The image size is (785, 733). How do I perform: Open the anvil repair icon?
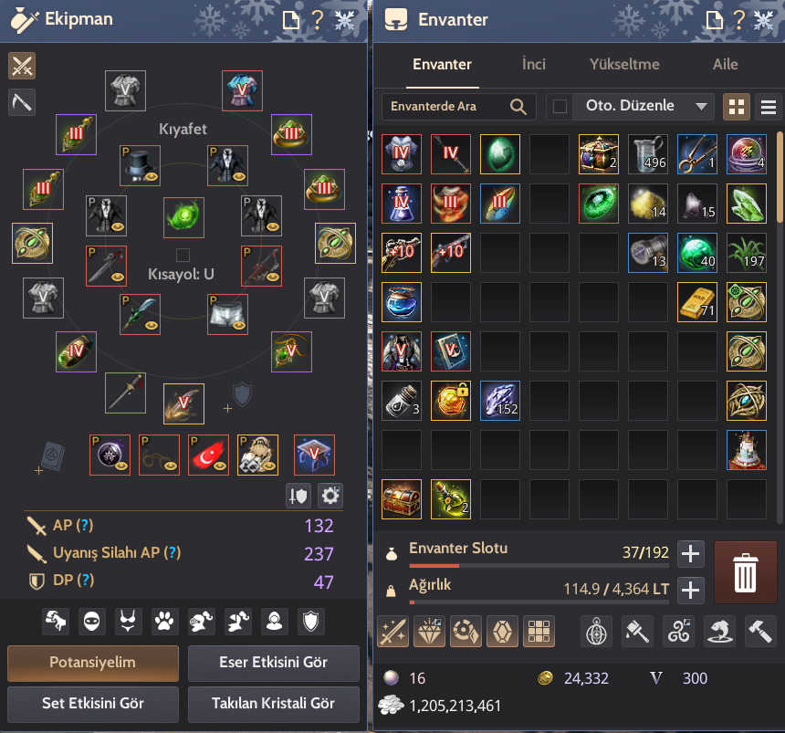(759, 632)
